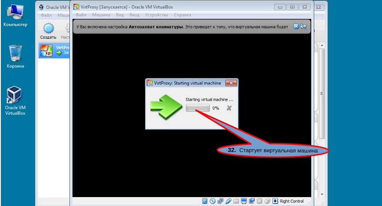Viewport: 382px width, 206px height.
Task: Click the VirtualBox Manager title bar icon
Action: tap(41, 7)
